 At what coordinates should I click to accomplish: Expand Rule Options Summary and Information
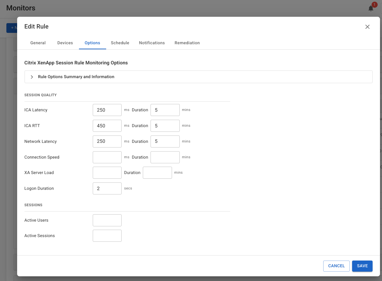click(x=198, y=77)
